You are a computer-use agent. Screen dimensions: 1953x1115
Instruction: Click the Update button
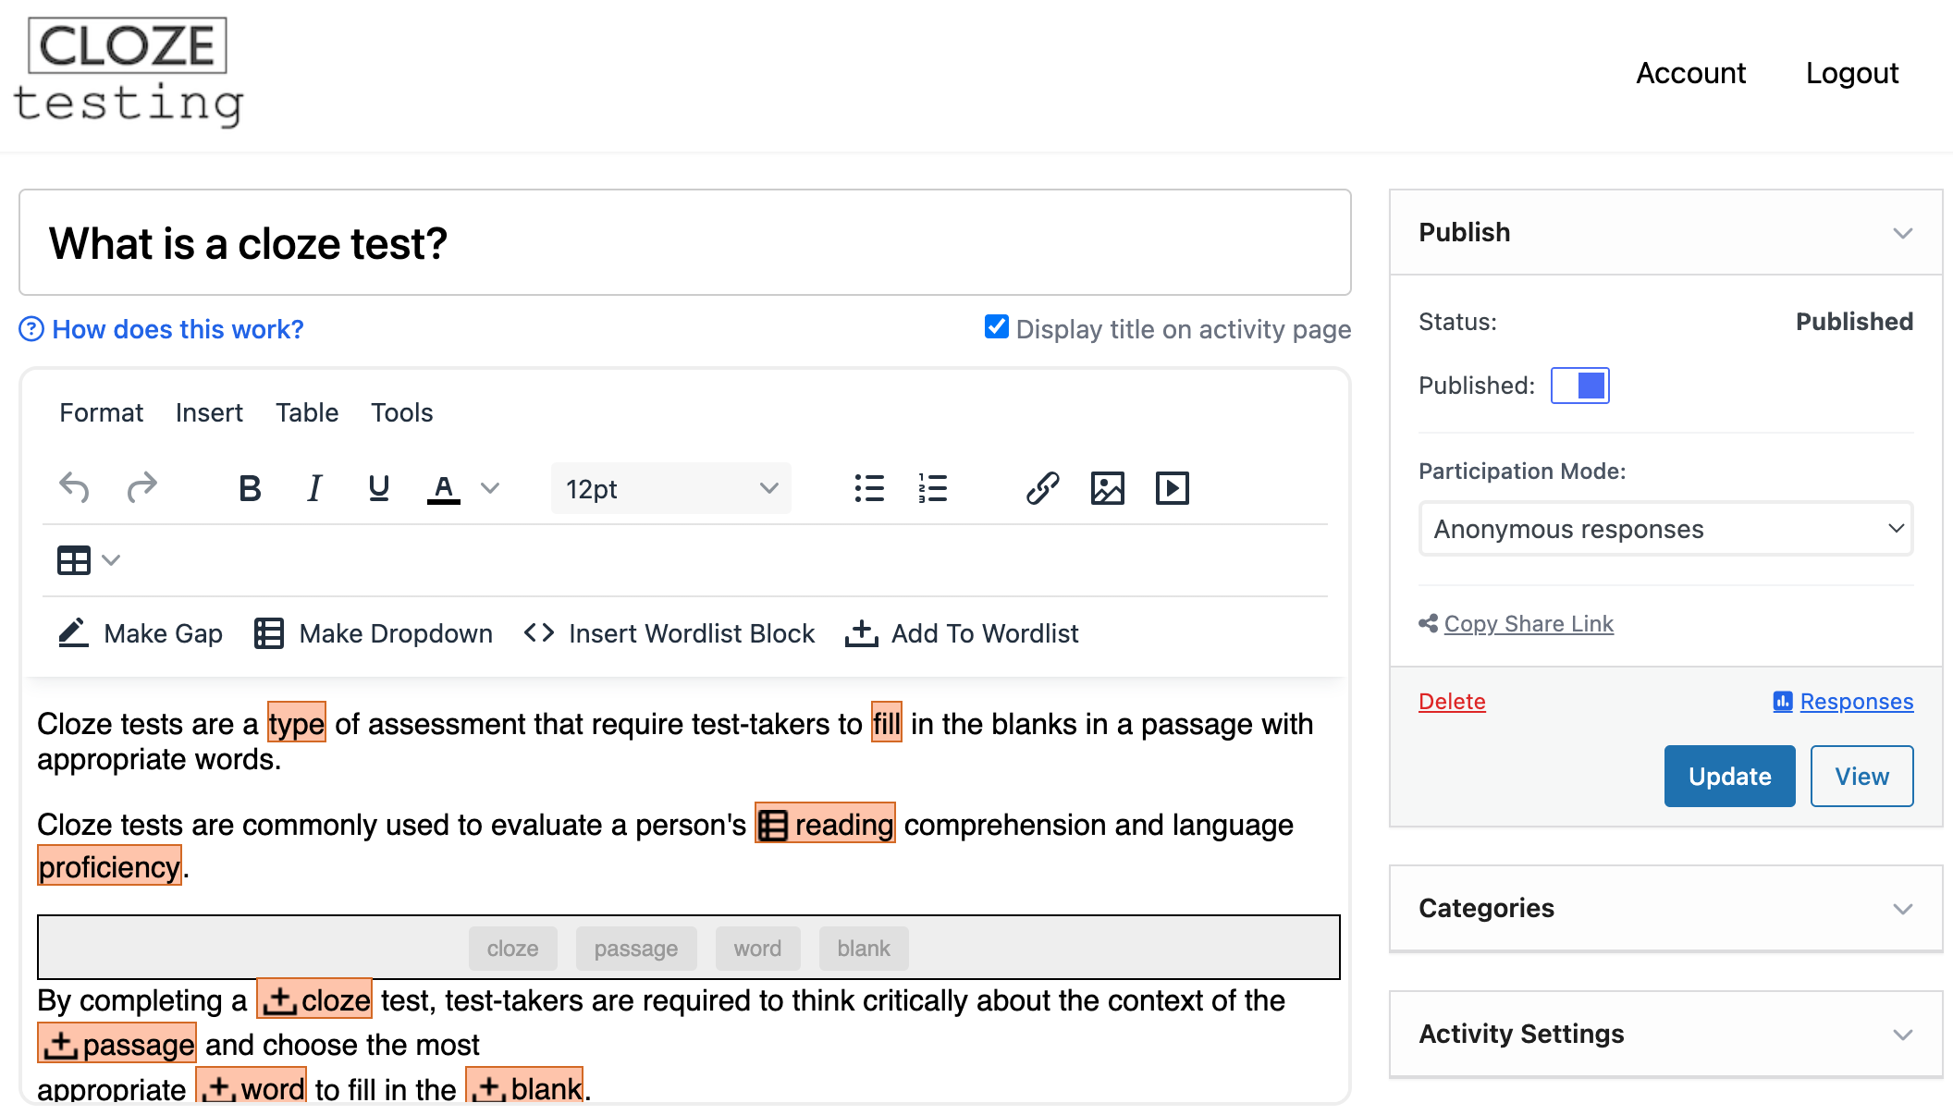(x=1728, y=777)
